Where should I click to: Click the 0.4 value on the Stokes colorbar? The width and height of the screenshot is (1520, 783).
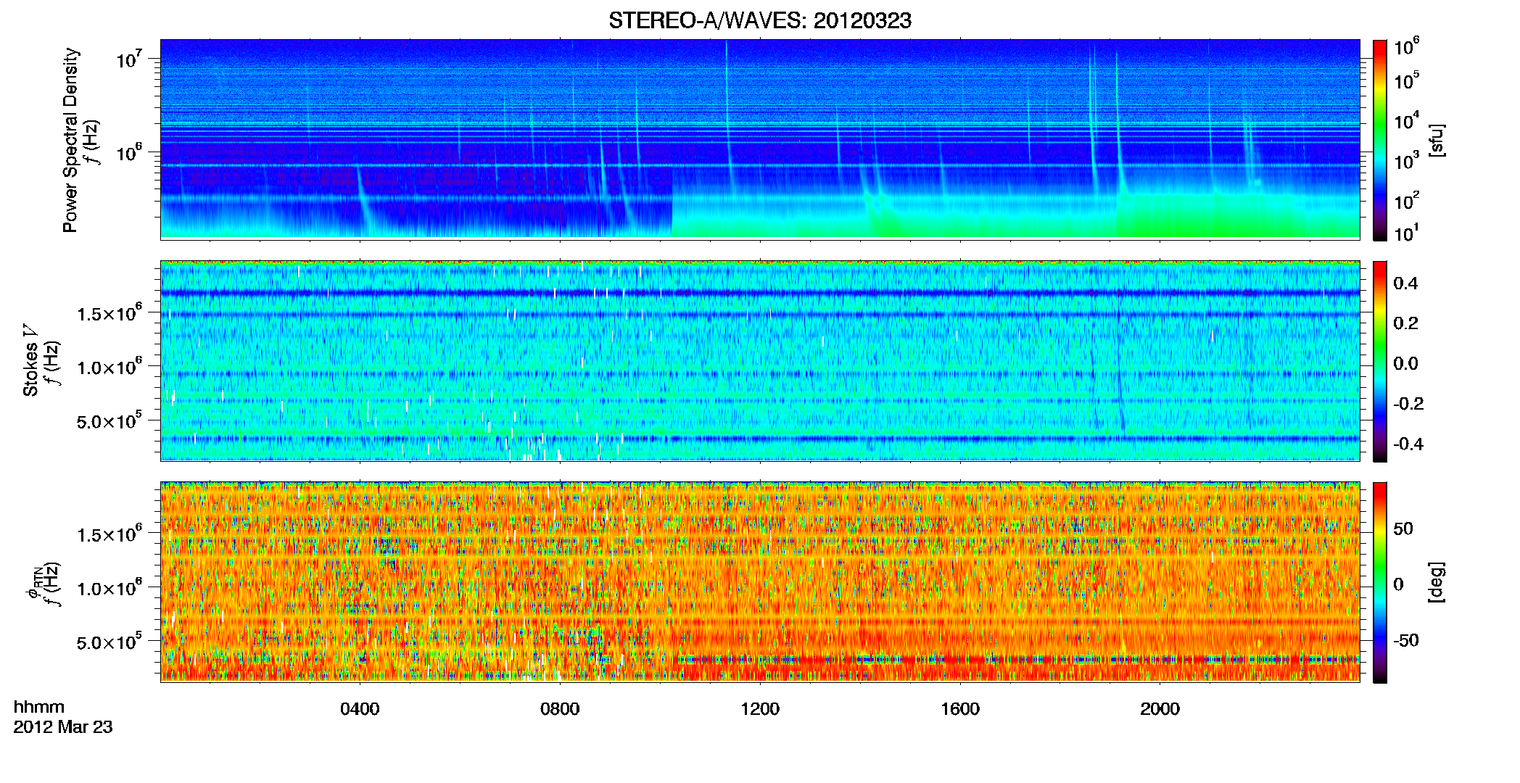click(1405, 283)
